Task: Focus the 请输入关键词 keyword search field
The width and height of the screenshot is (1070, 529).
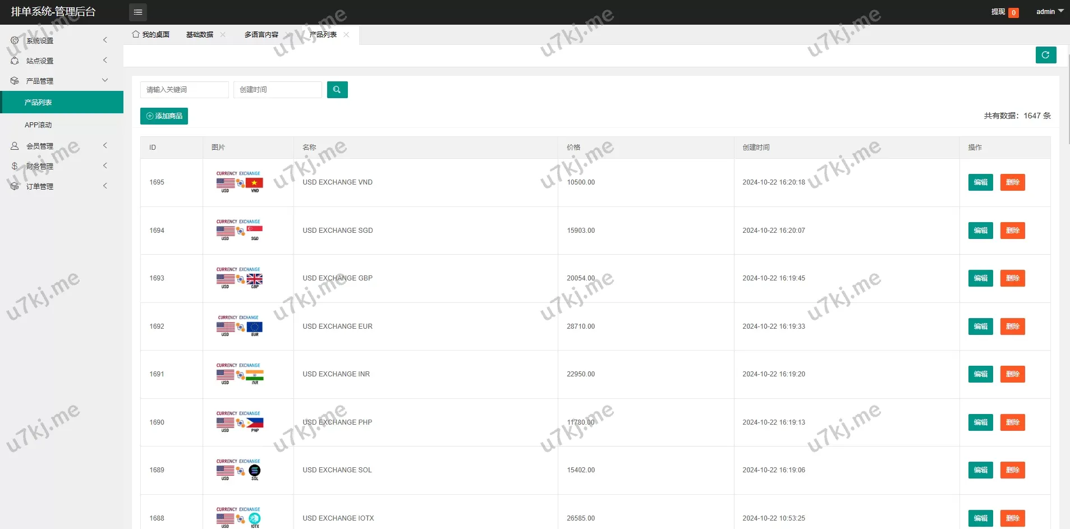Action: [x=184, y=90]
